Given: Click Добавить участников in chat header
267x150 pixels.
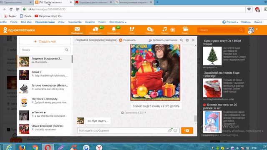Looking at the screenshot, I should 163,40.
